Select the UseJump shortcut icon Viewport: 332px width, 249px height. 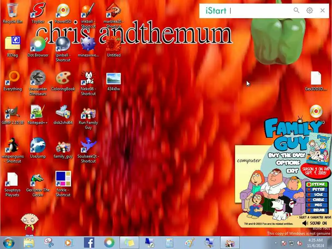pyautogui.click(x=38, y=145)
